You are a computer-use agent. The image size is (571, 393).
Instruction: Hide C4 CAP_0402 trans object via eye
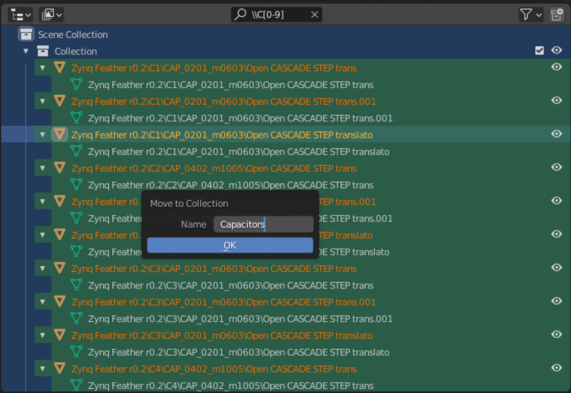[x=557, y=368]
